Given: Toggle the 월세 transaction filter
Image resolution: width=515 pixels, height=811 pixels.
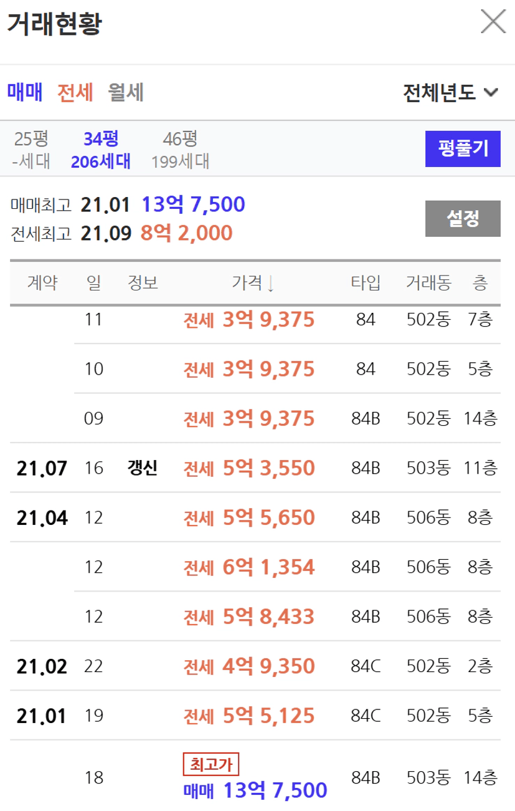Looking at the screenshot, I should pos(126,92).
